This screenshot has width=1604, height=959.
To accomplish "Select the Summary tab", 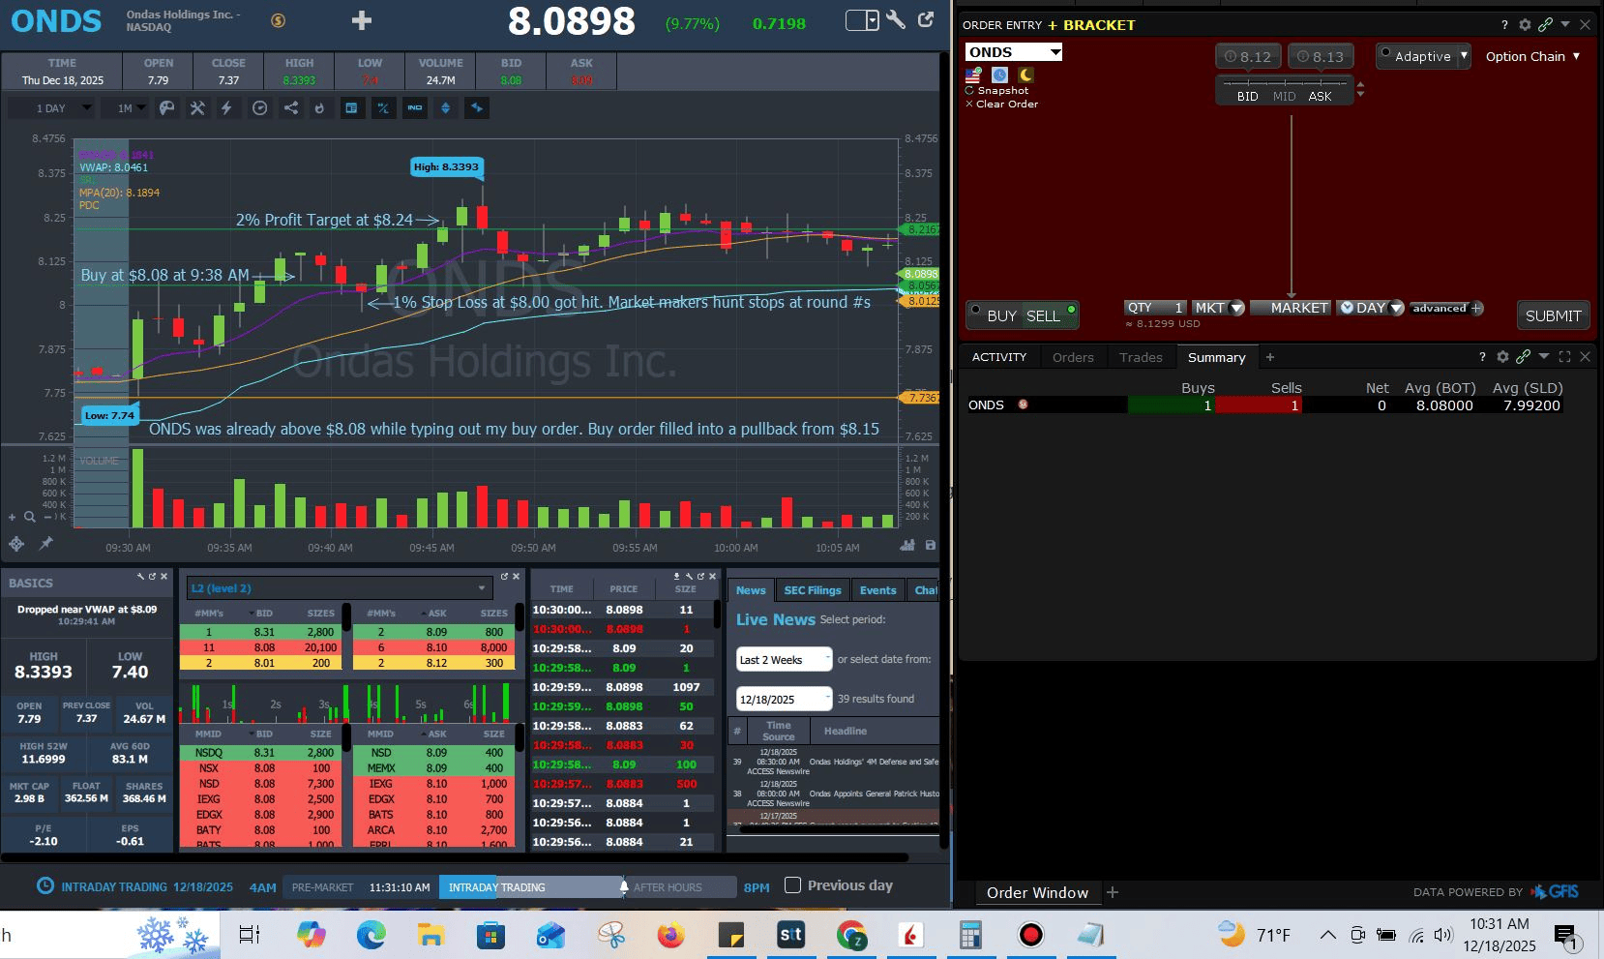I will (1216, 357).
